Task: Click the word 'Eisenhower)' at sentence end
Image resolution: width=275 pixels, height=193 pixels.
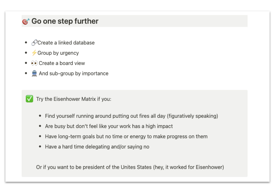Action: [x=210, y=167]
